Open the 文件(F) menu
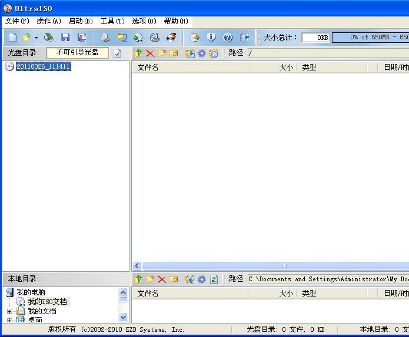Image resolution: width=409 pixels, height=337 pixels. click(17, 21)
